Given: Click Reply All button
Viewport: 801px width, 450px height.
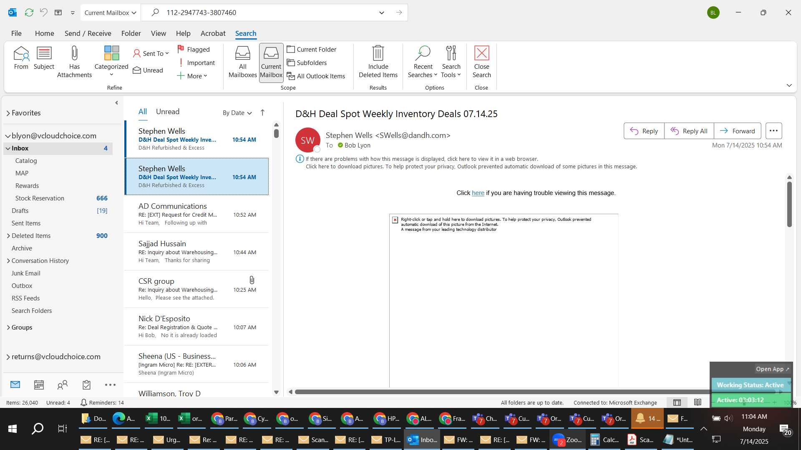Looking at the screenshot, I should (689, 131).
